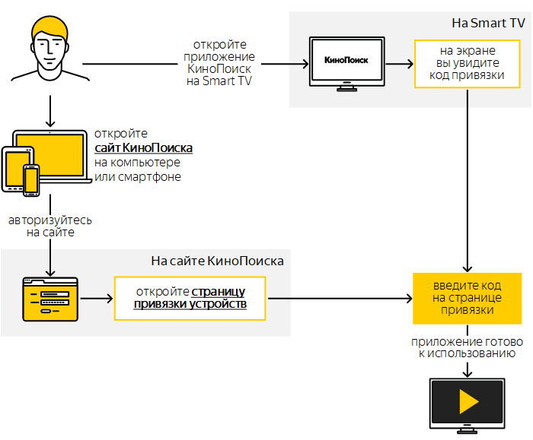Viewport: 533px width, 440px height.
Task: Click 'на компьютере или смартфоне' text
Action: 138,169
